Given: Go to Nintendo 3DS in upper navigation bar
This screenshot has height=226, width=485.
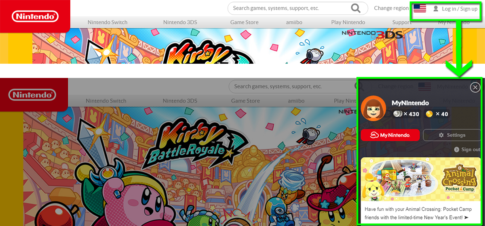Looking at the screenshot, I should pos(180,22).
